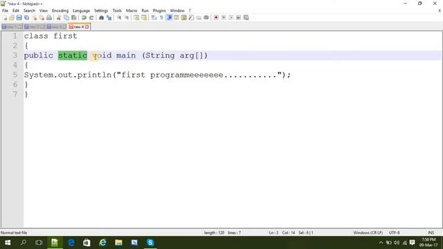Toggle file monitoring eye icon

tap(206, 18)
